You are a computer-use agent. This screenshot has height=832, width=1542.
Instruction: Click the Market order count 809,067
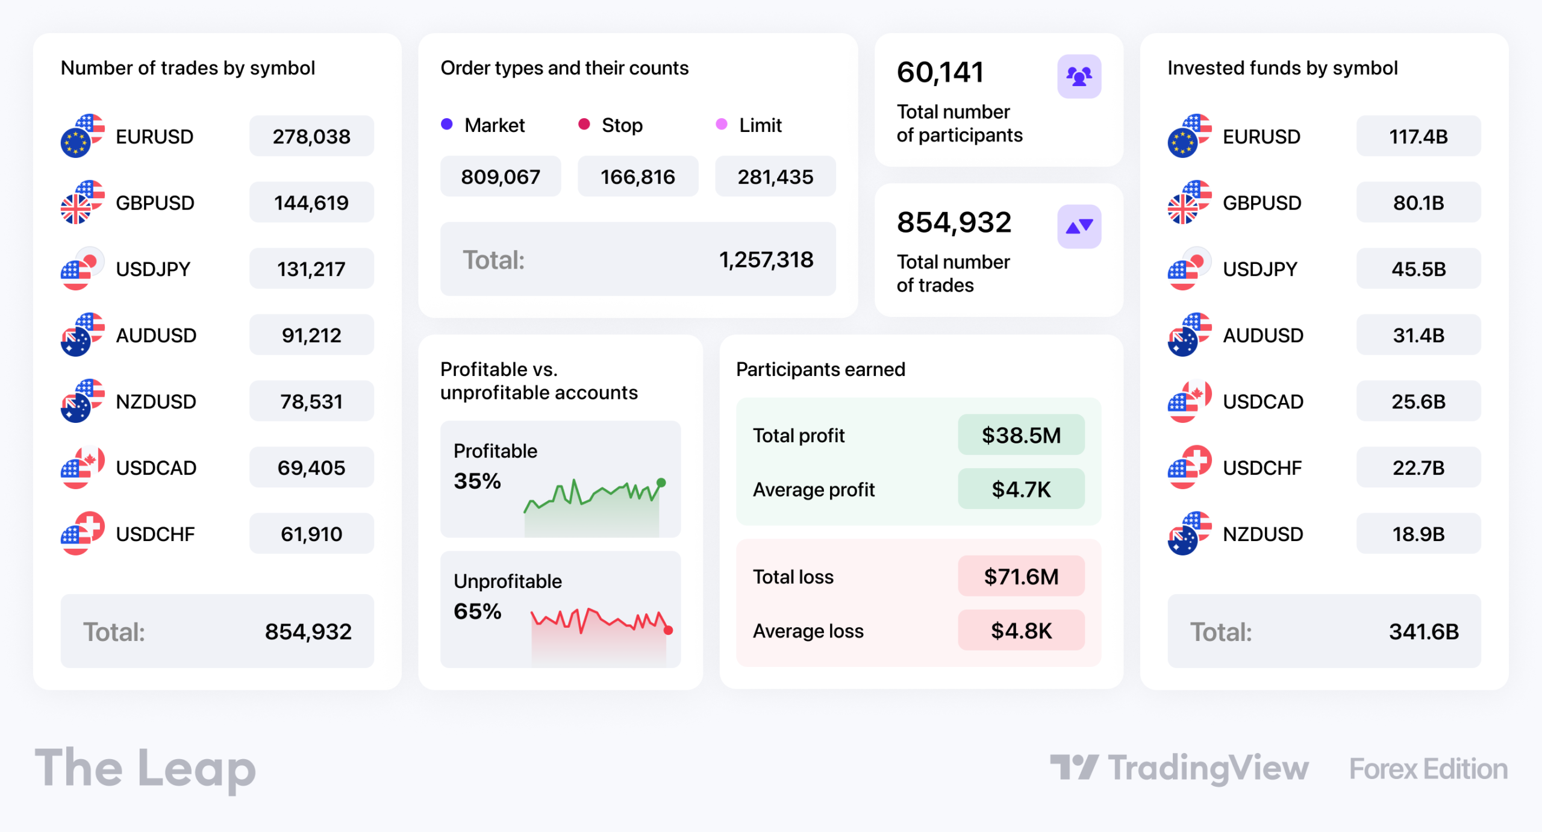point(501,177)
